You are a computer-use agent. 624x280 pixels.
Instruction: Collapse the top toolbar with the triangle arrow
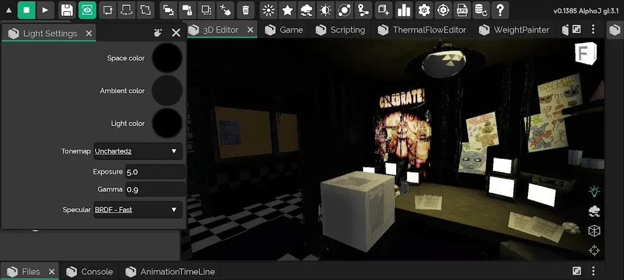pyautogui.click(x=8, y=10)
